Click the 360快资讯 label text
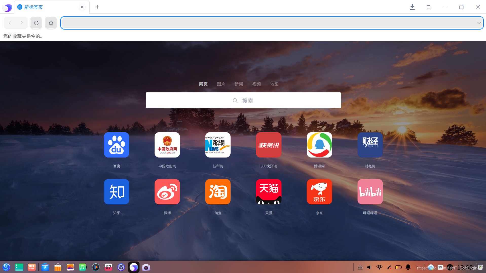The height and width of the screenshot is (273, 486). pos(269,166)
